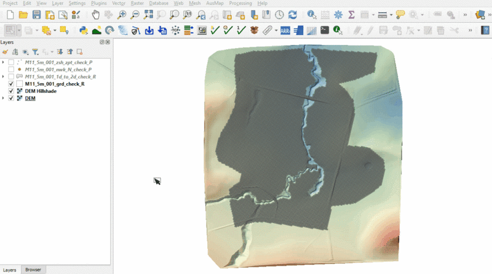This screenshot has width=492, height=274.
Task: Switch to the Browser tab
Action: [33, 270]
